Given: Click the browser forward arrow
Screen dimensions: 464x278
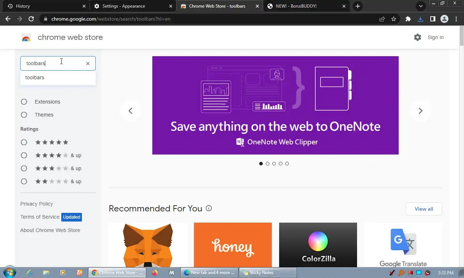Looking at the screenshot, I should coord(20,19).
